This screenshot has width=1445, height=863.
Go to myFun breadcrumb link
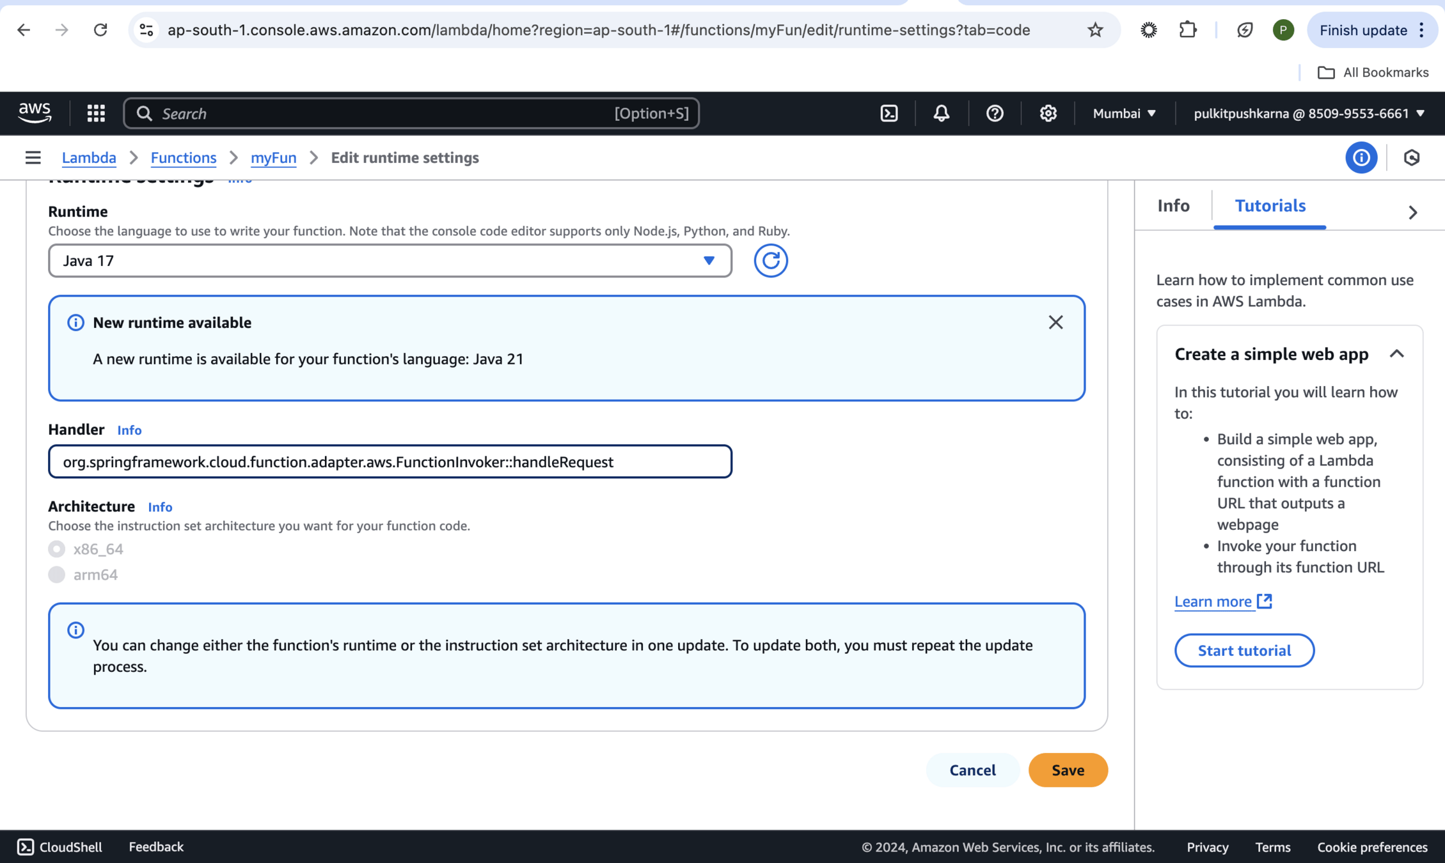273,157
